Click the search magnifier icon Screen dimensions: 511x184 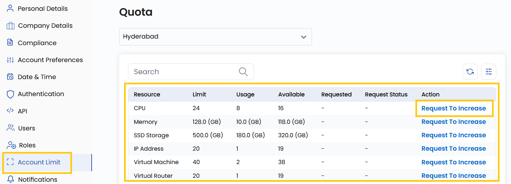(243, 72)
